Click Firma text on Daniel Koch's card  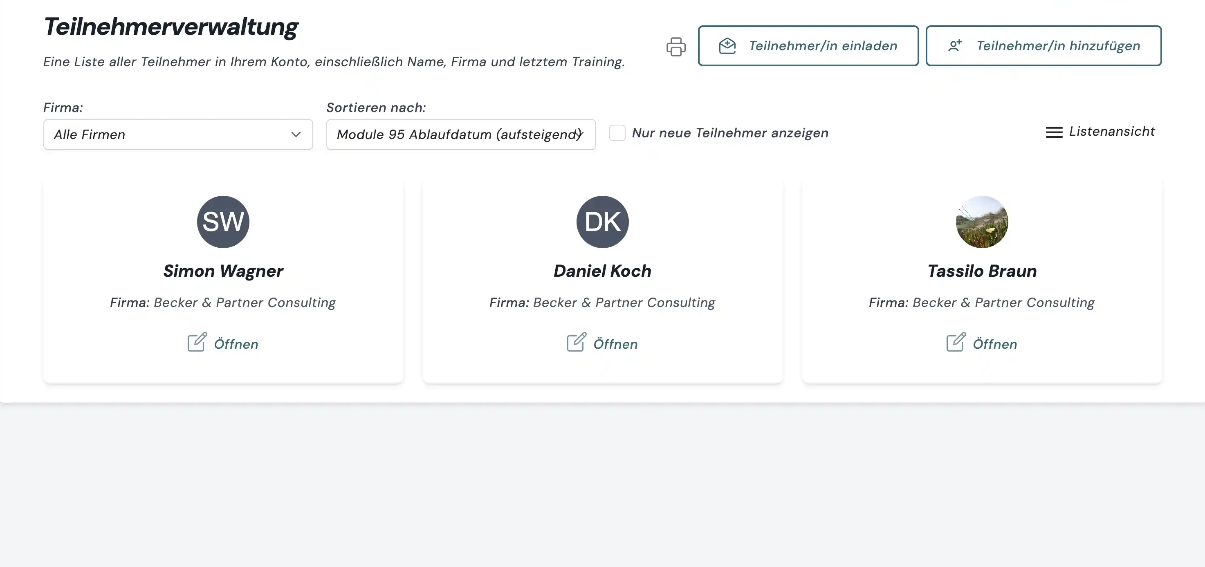(x=602, y=303)
